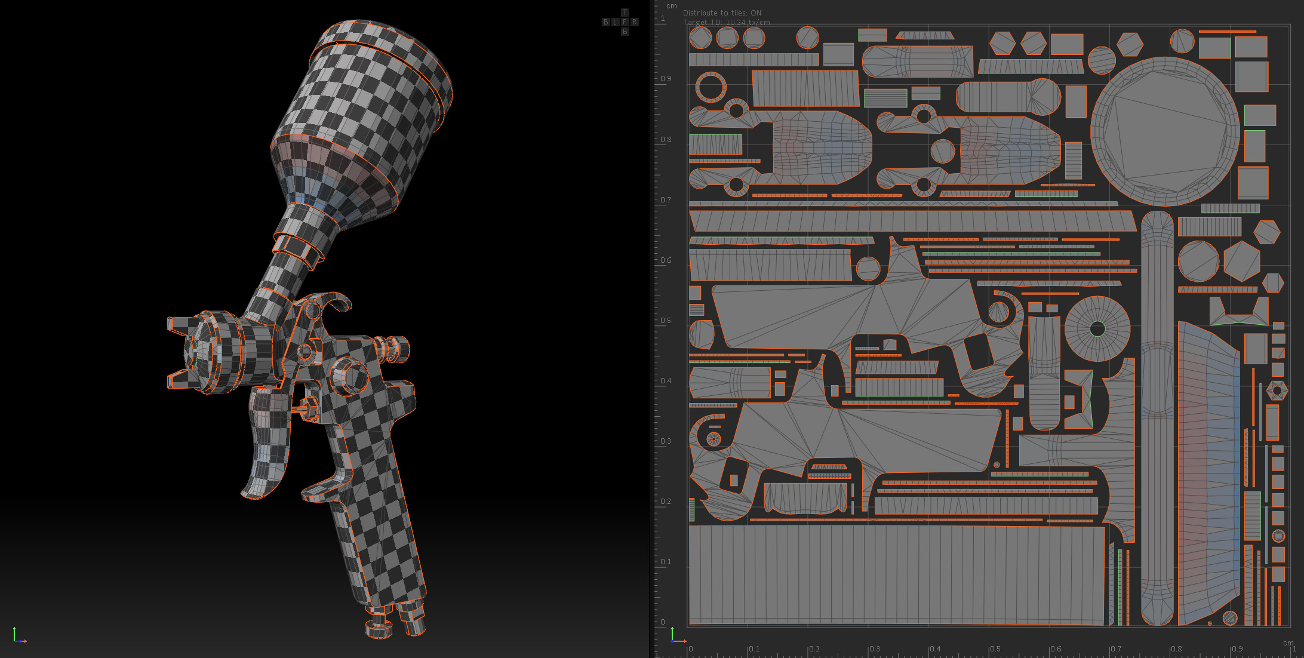Select the large circular UV island

click(1164, 131)
